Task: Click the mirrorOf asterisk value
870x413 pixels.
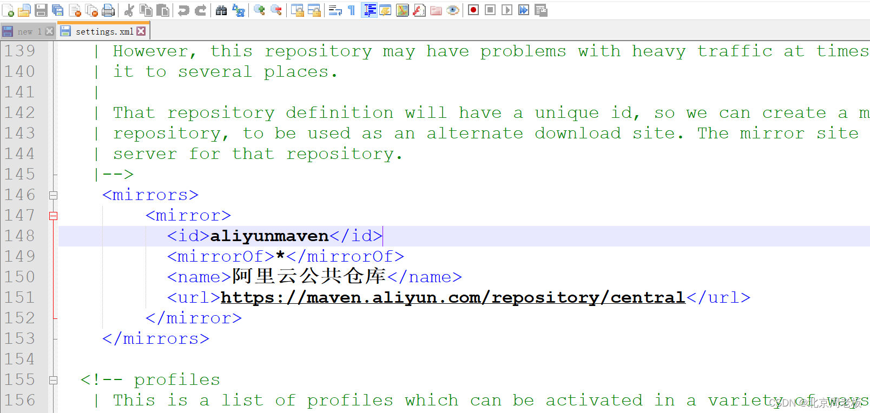Action: coord(280,255)
